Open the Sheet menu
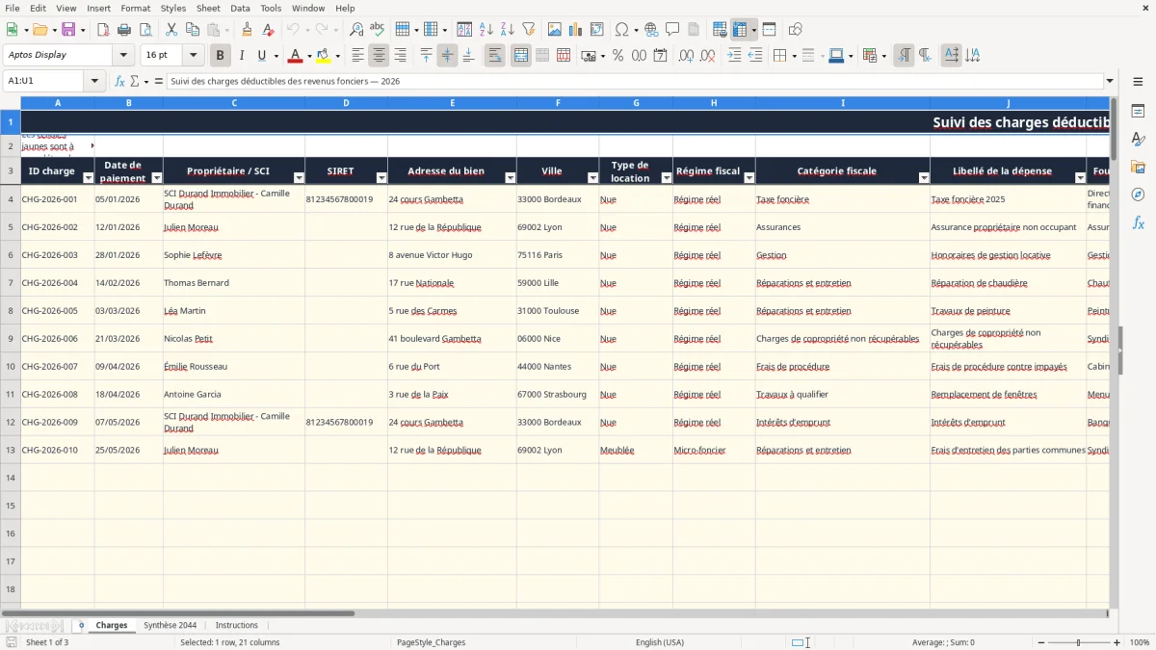 (208, 8)
